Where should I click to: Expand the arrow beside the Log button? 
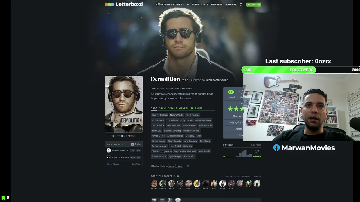259,4
